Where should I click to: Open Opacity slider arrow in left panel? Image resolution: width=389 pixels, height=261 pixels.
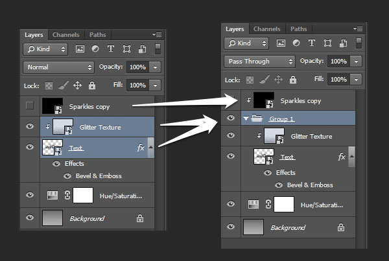(155, 67)
